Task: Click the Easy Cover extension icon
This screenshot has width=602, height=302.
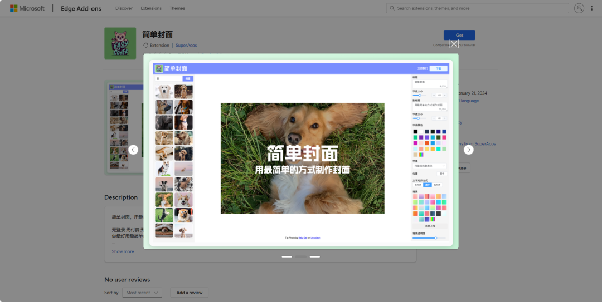Action: (120, 43)
